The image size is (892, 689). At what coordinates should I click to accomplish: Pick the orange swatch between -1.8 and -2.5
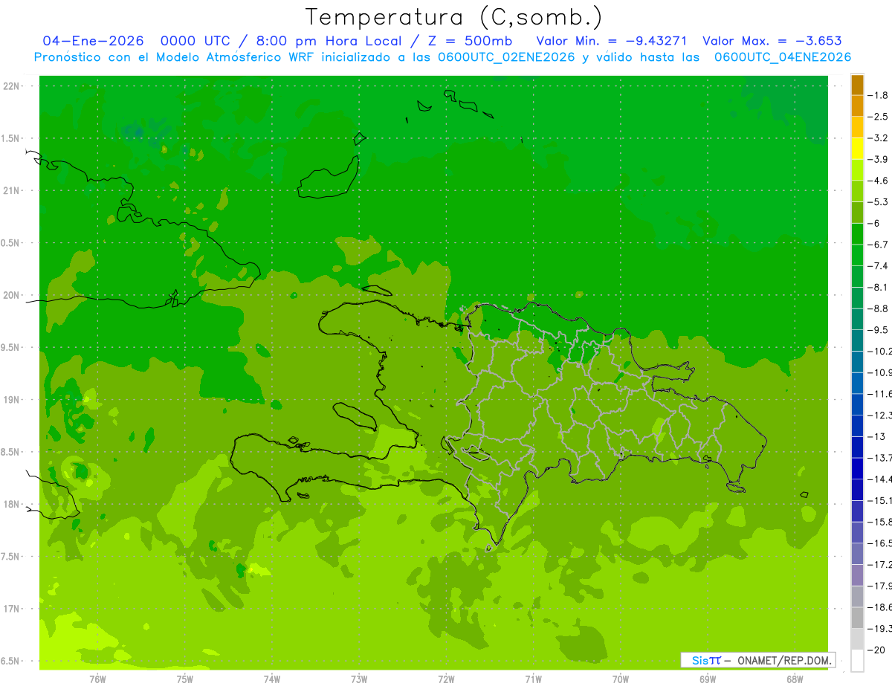click(857, 106)
